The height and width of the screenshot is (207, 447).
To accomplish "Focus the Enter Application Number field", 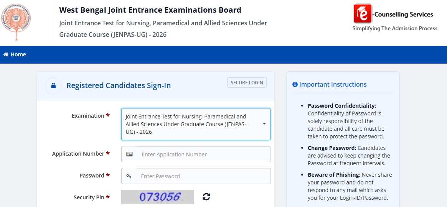I will 203,154.
